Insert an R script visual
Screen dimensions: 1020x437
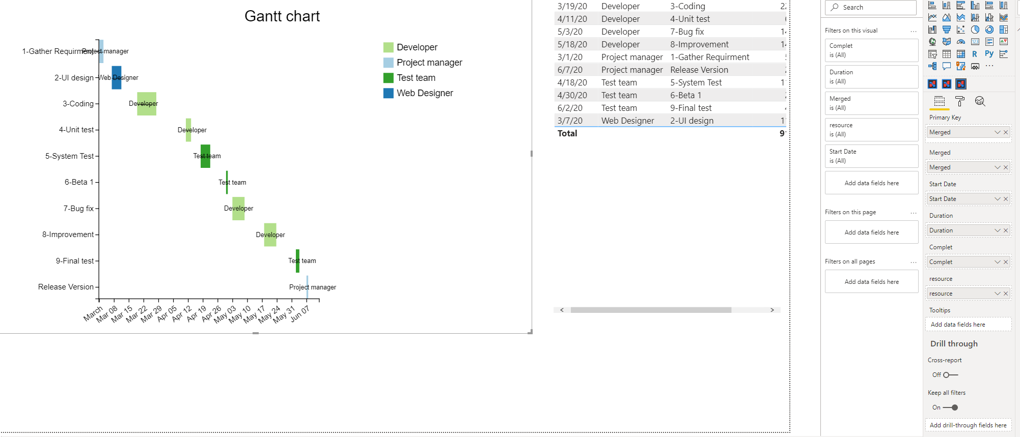click(975, 54)
